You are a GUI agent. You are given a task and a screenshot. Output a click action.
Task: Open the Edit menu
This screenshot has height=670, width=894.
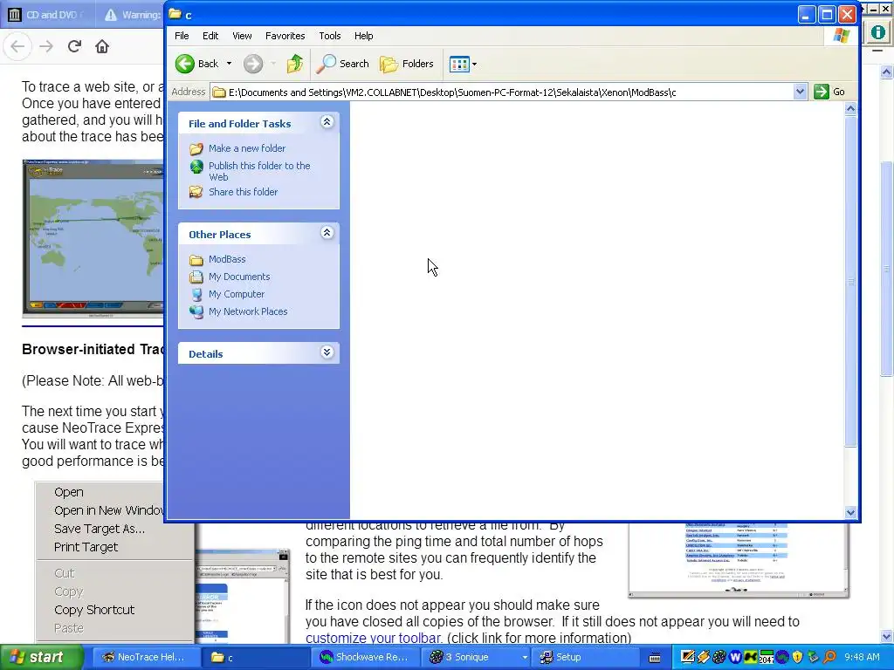(x=210, y=36)
